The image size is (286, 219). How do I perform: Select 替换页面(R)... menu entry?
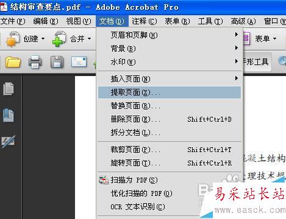tap(170, 106)
